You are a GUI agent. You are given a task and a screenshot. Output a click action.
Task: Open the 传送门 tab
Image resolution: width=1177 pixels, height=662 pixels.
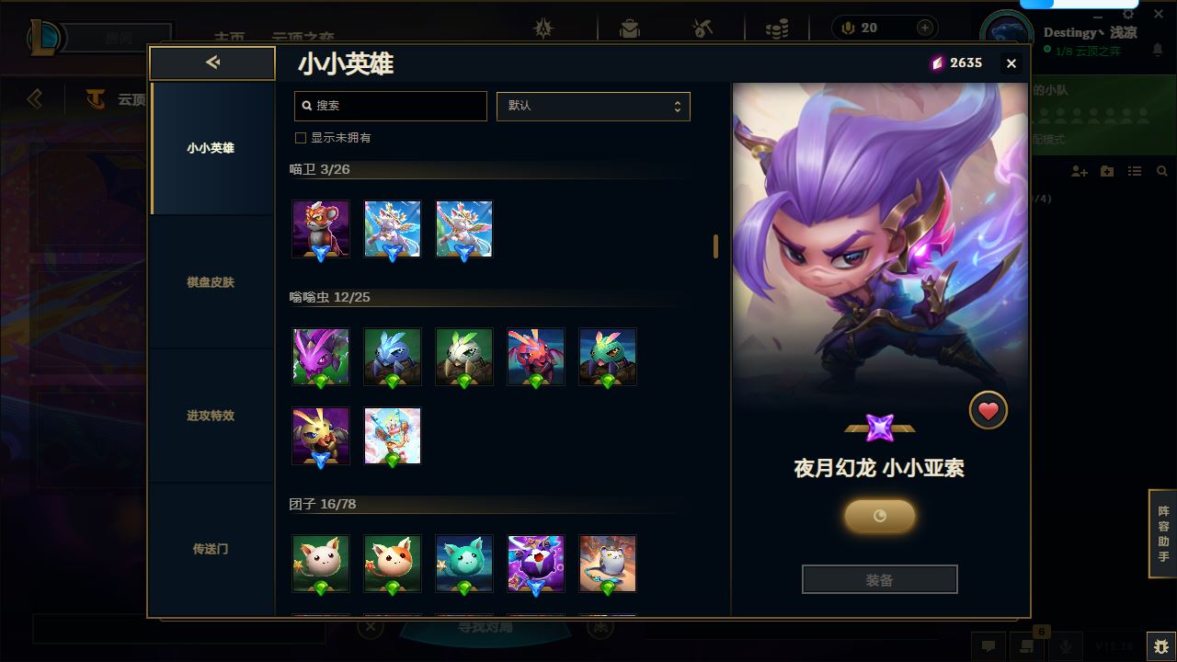point(211,549)
